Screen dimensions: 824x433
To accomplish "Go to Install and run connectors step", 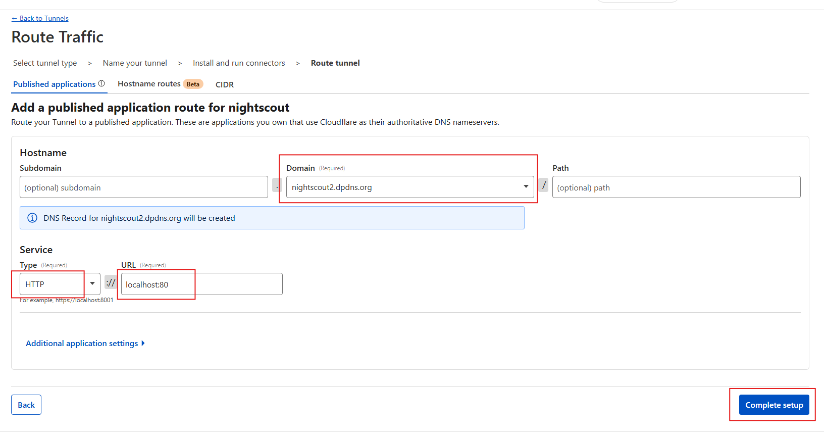I will [x=239, y=63].
